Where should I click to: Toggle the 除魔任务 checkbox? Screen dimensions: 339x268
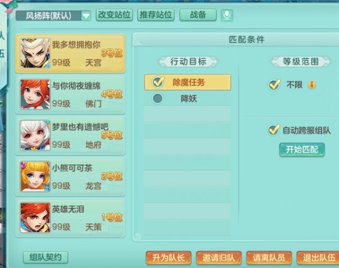coord(158,82)
